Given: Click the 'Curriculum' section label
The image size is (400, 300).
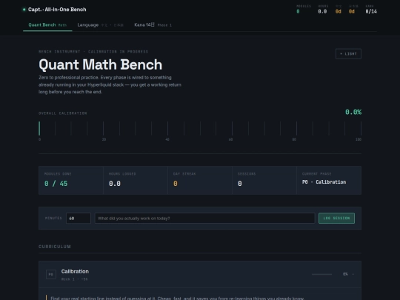Looking at the screenshot, I should pyautogui.click(x=55, y=247).
